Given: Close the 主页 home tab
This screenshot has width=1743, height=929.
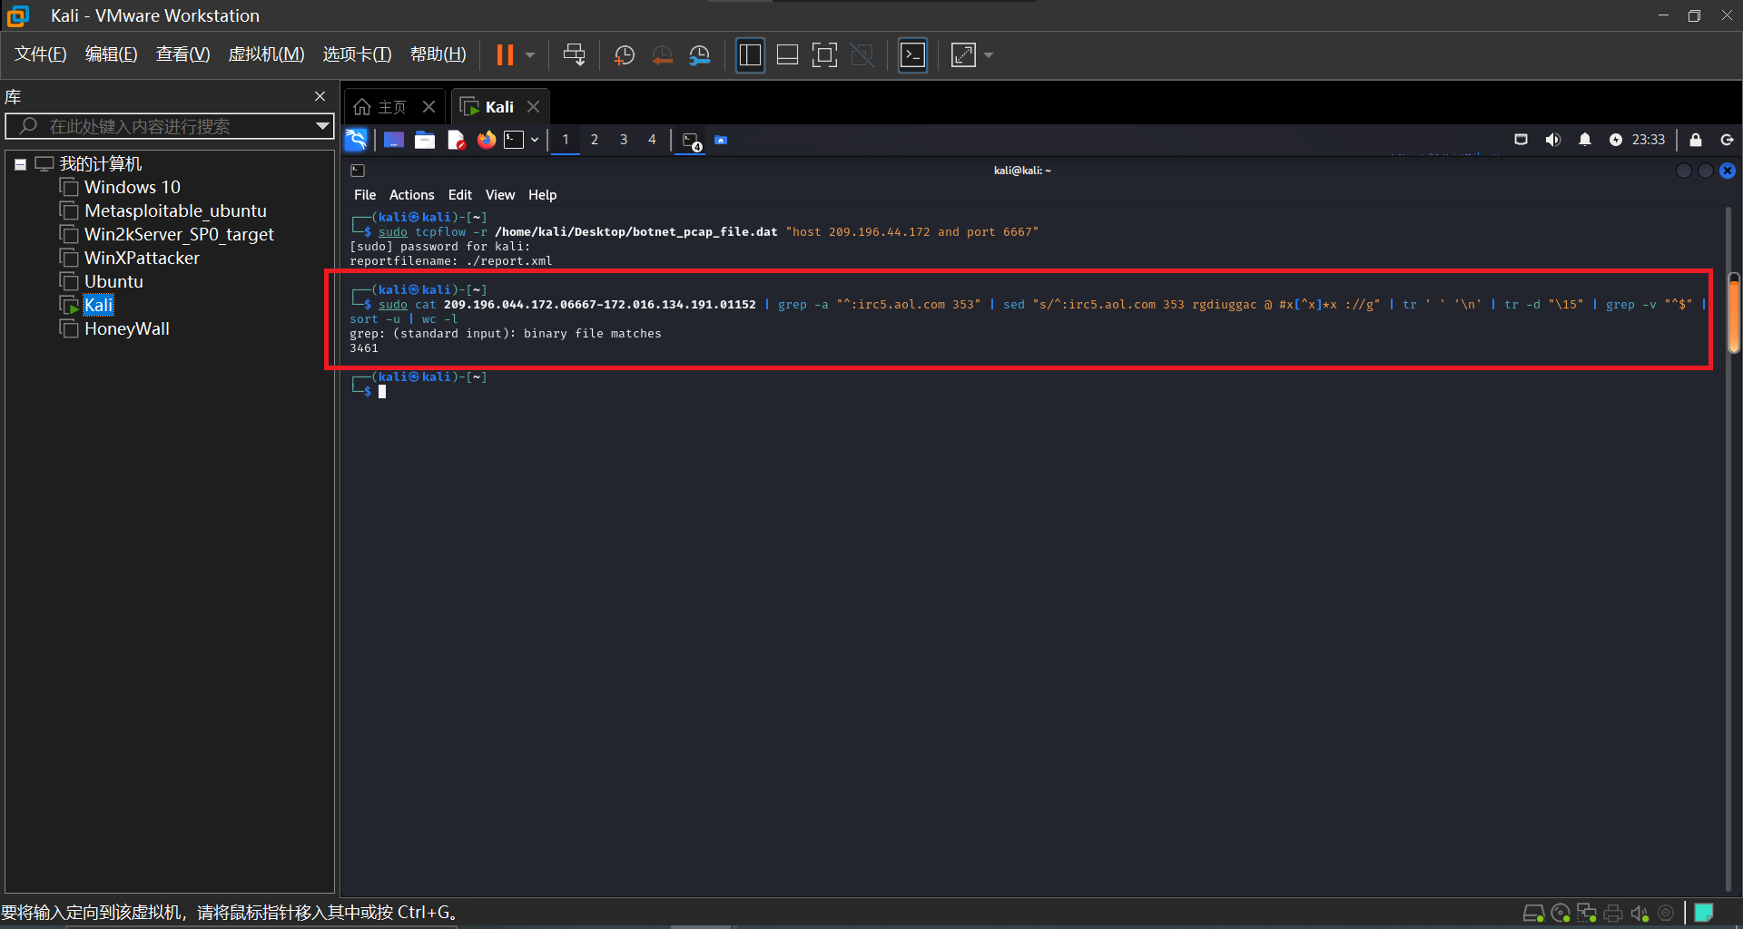Looking at the screenshot, I should pyautogui.click(x=429, y=107).
